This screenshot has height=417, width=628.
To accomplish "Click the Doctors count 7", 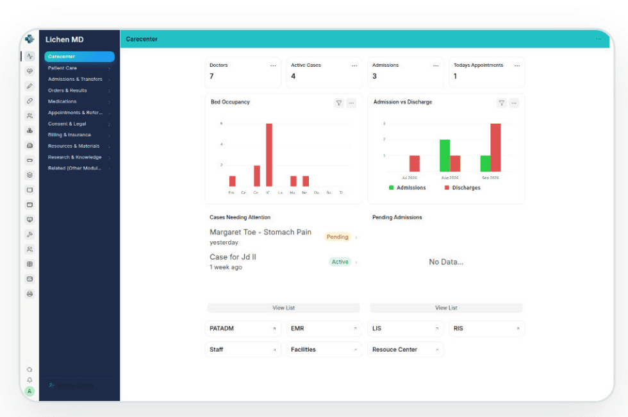I will (x=212, y=76).
